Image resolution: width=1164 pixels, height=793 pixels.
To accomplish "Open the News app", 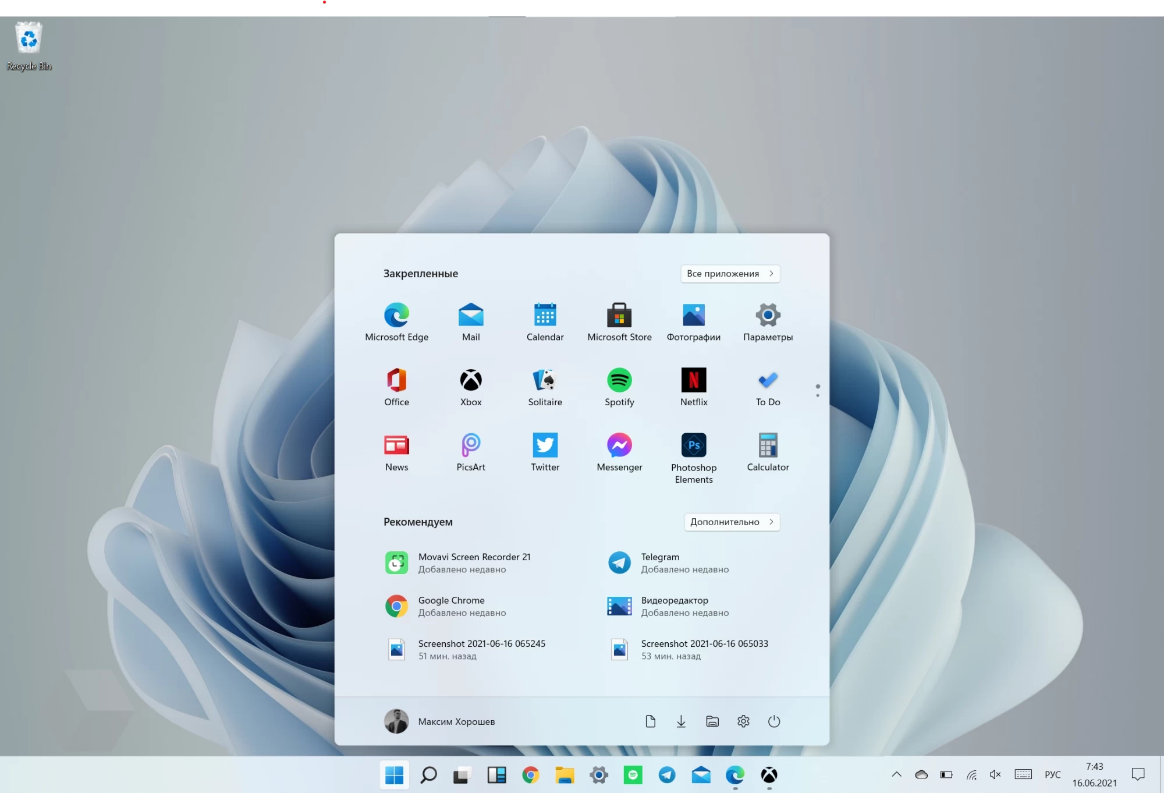I will [396, 452].
